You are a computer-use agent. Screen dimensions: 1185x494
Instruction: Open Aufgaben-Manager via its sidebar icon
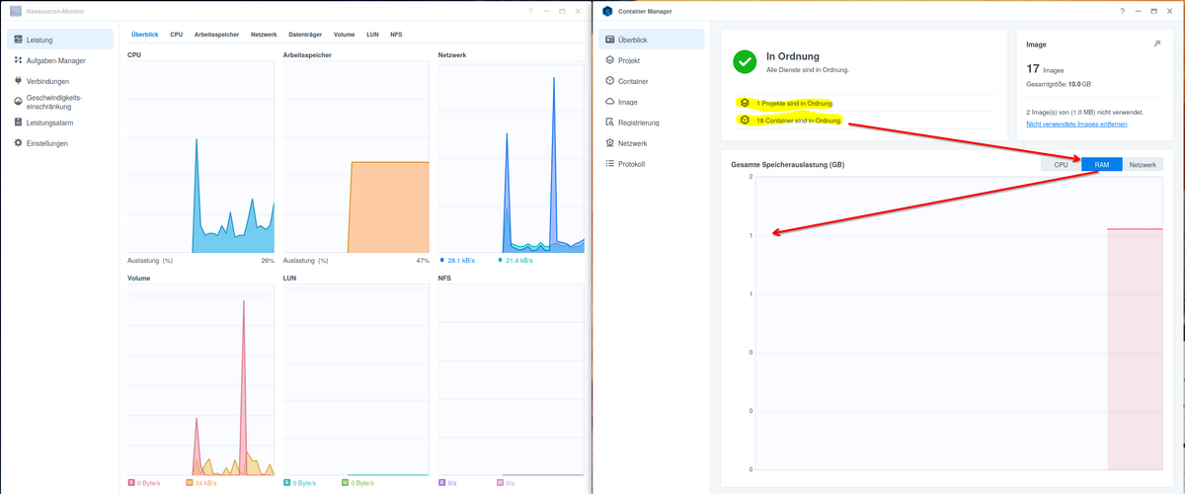point(18,60)
